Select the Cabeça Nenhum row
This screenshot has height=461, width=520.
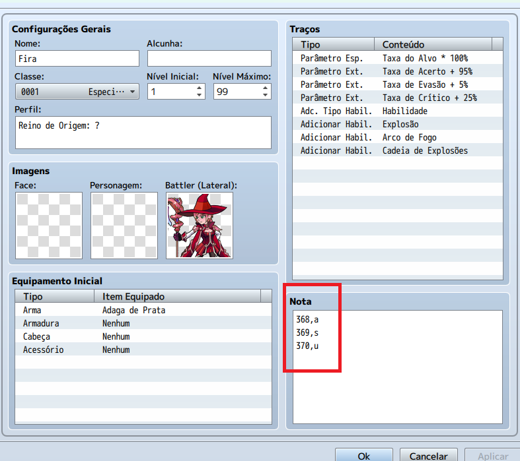coord(143,336)
